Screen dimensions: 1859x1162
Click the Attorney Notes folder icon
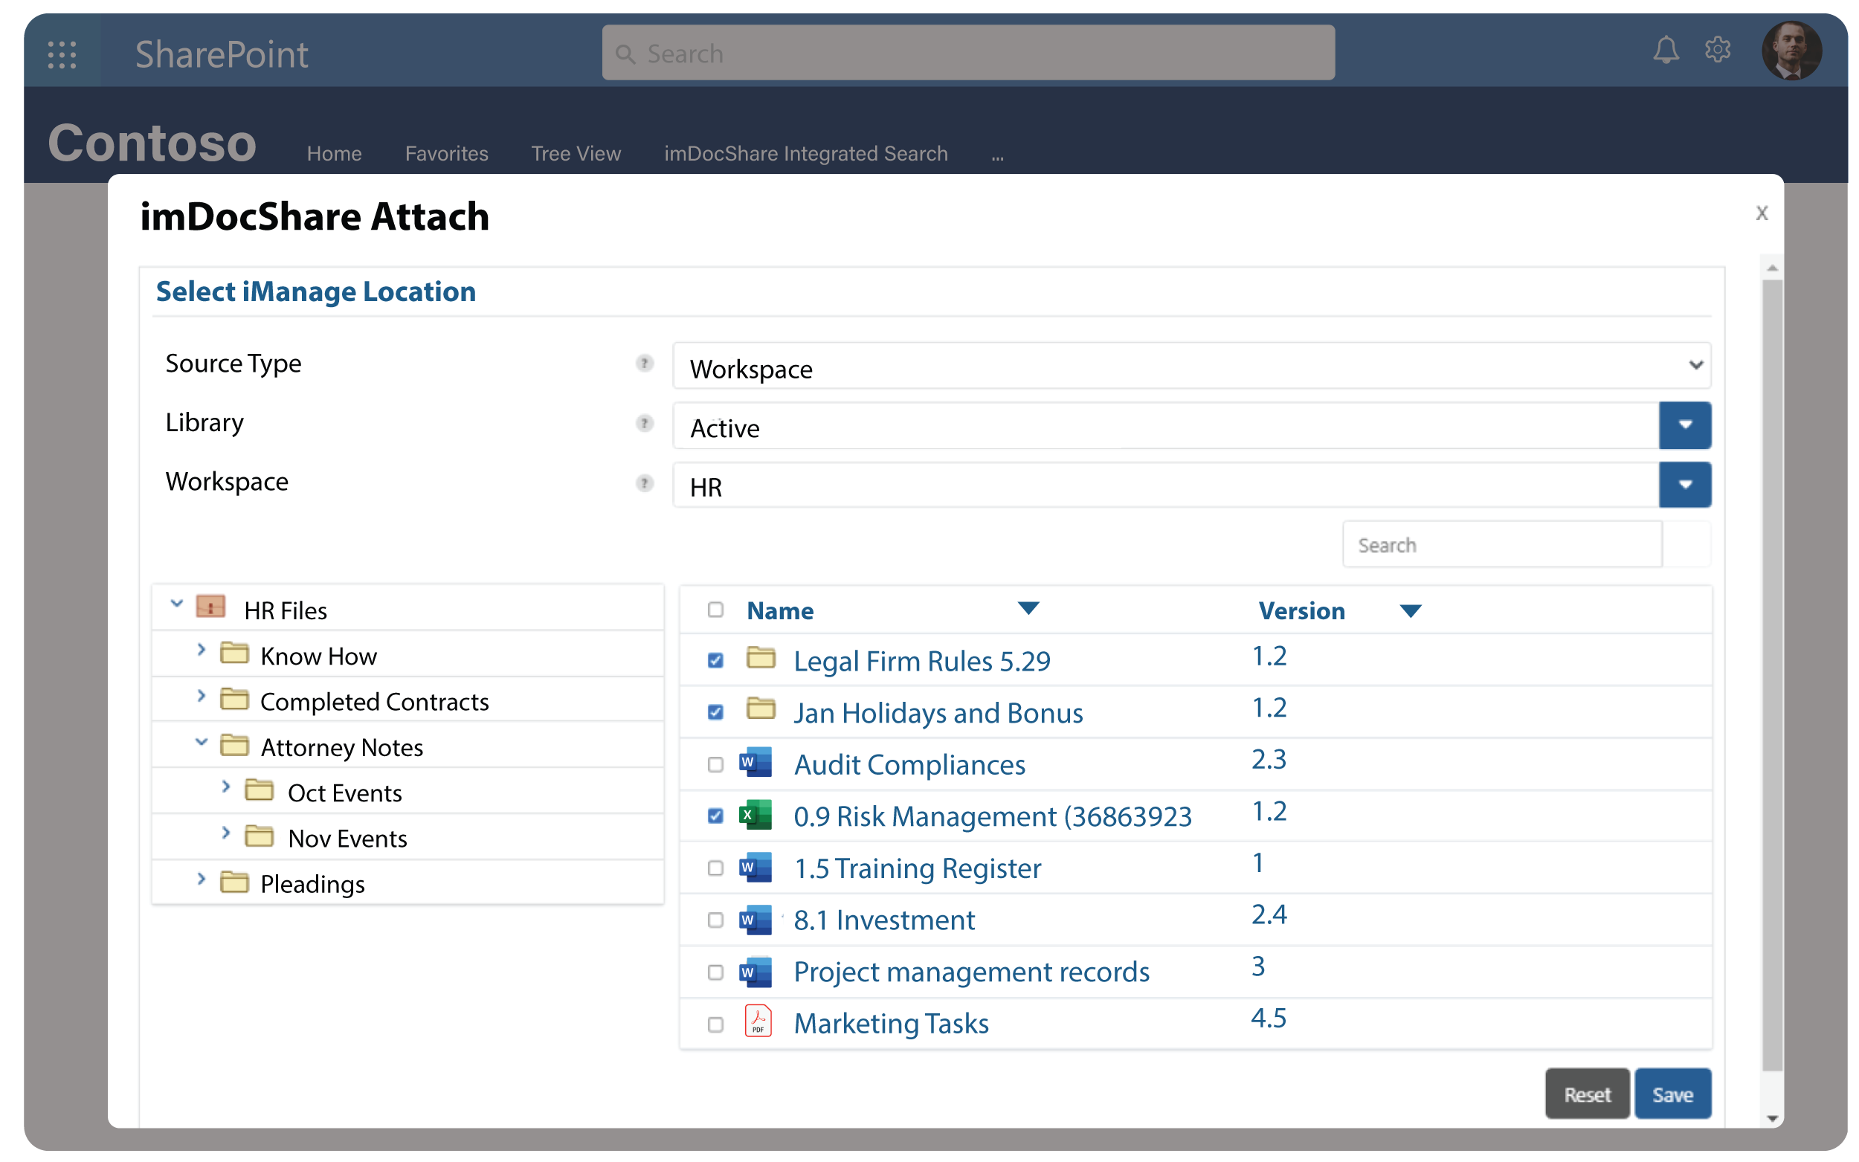[234, 746]
